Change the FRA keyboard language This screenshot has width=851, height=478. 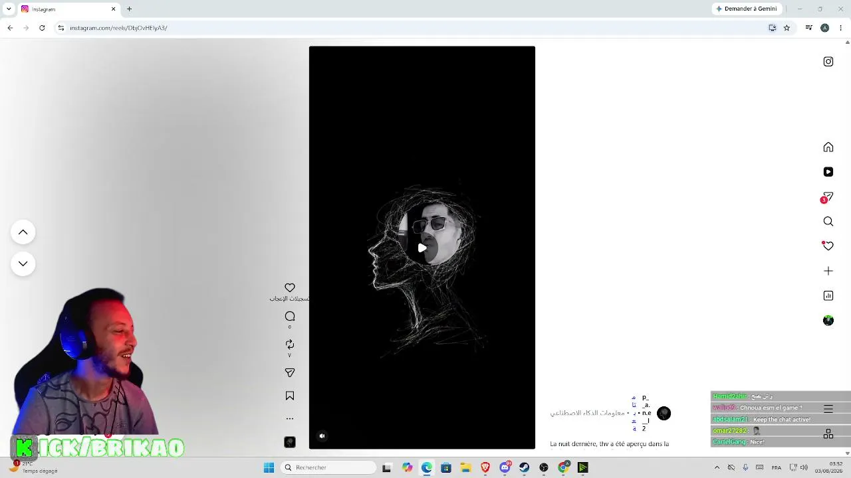click(x=777, y=468)
